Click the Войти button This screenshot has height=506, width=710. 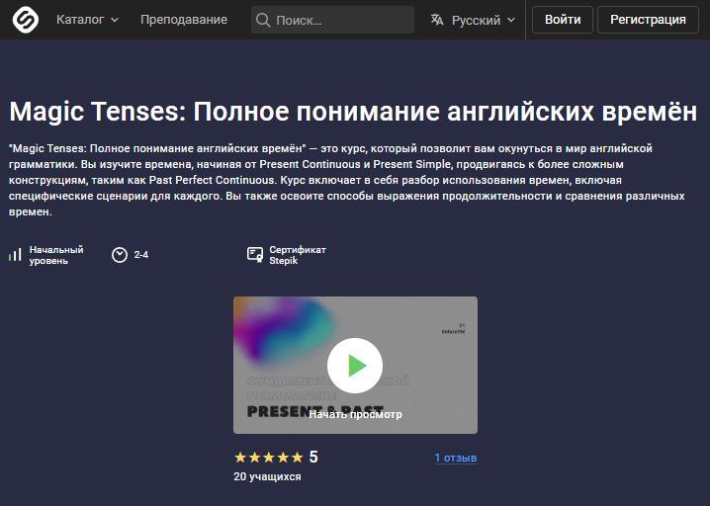click(563, 20)
